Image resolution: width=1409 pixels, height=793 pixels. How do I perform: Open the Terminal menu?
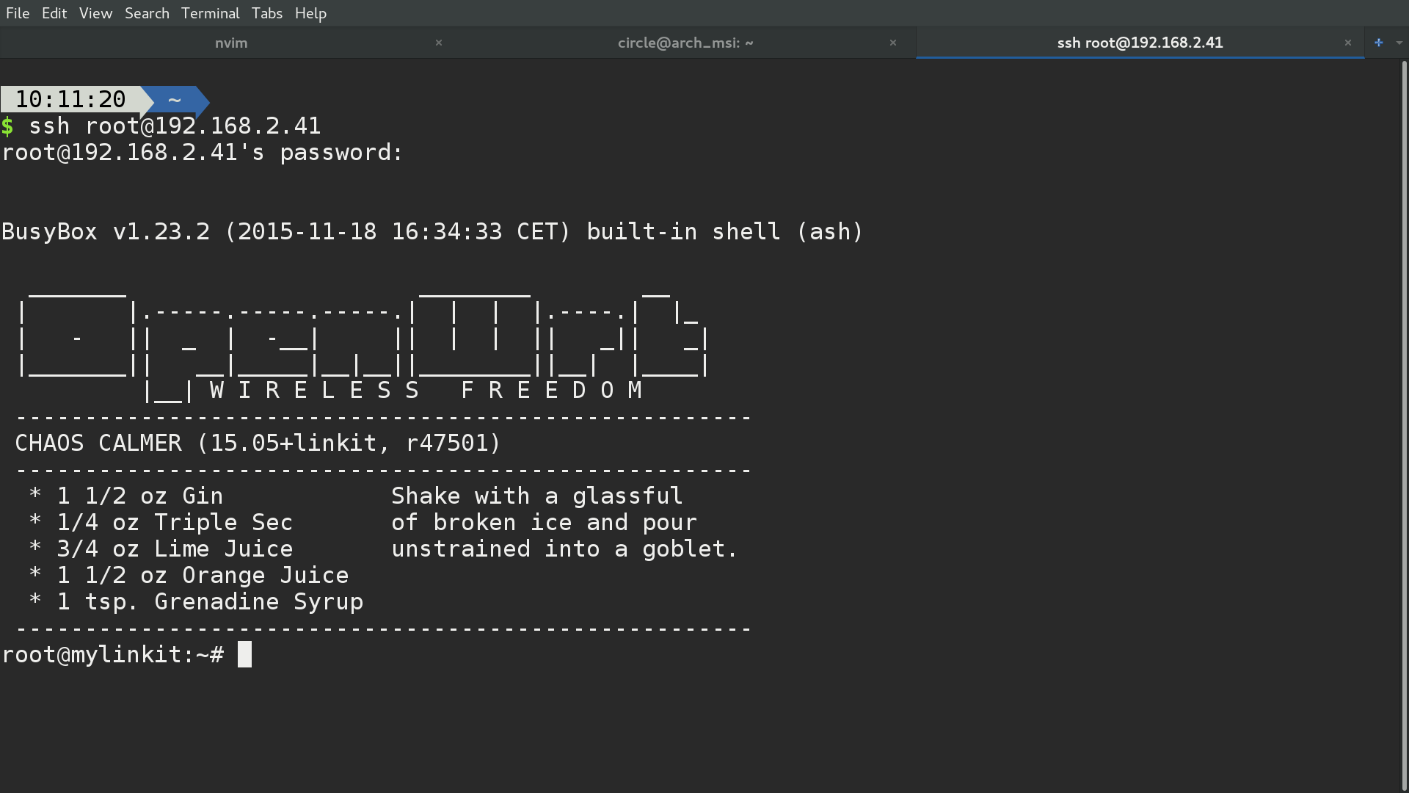[210, 13]
